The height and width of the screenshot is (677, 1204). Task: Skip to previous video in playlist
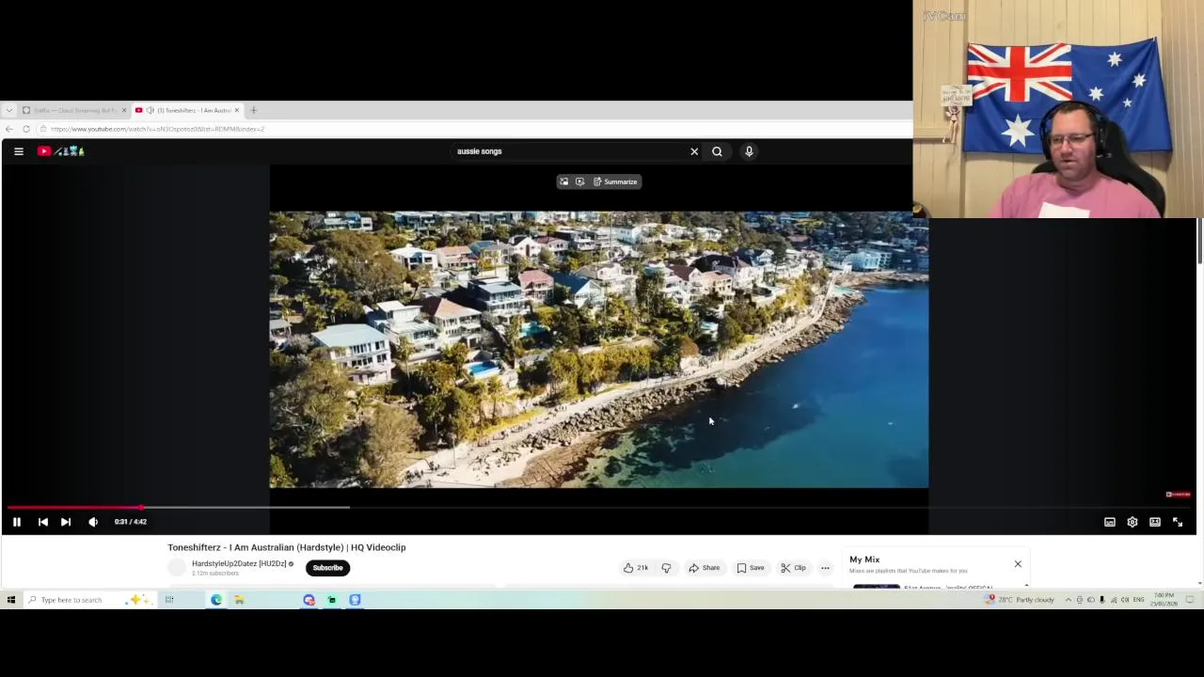[42, 522]
